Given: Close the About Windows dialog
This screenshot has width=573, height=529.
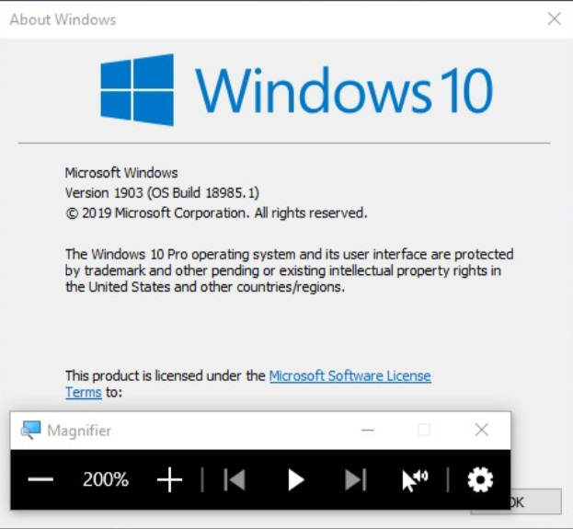Looking at the screenshot, I should (555, 18).
